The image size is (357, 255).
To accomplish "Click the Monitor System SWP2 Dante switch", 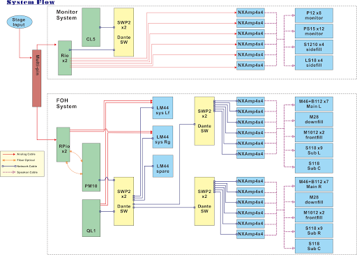I will (123, 32).
